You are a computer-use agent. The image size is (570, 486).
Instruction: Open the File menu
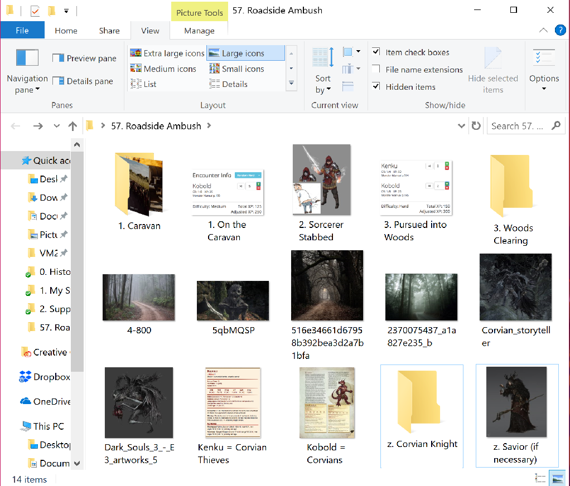(x=22, y=31)
